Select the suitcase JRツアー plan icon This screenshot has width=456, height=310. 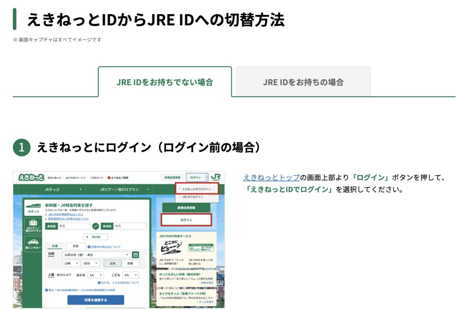(33, 226)
